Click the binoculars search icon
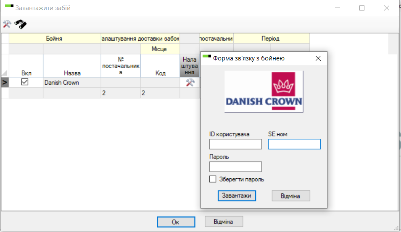 [21, 24]
